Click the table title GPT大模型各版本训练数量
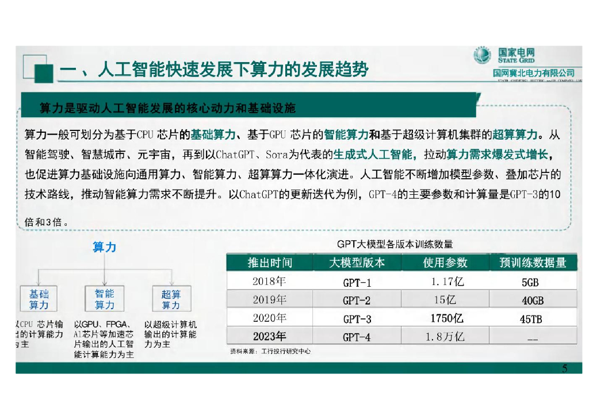 (x=395, y=244)
